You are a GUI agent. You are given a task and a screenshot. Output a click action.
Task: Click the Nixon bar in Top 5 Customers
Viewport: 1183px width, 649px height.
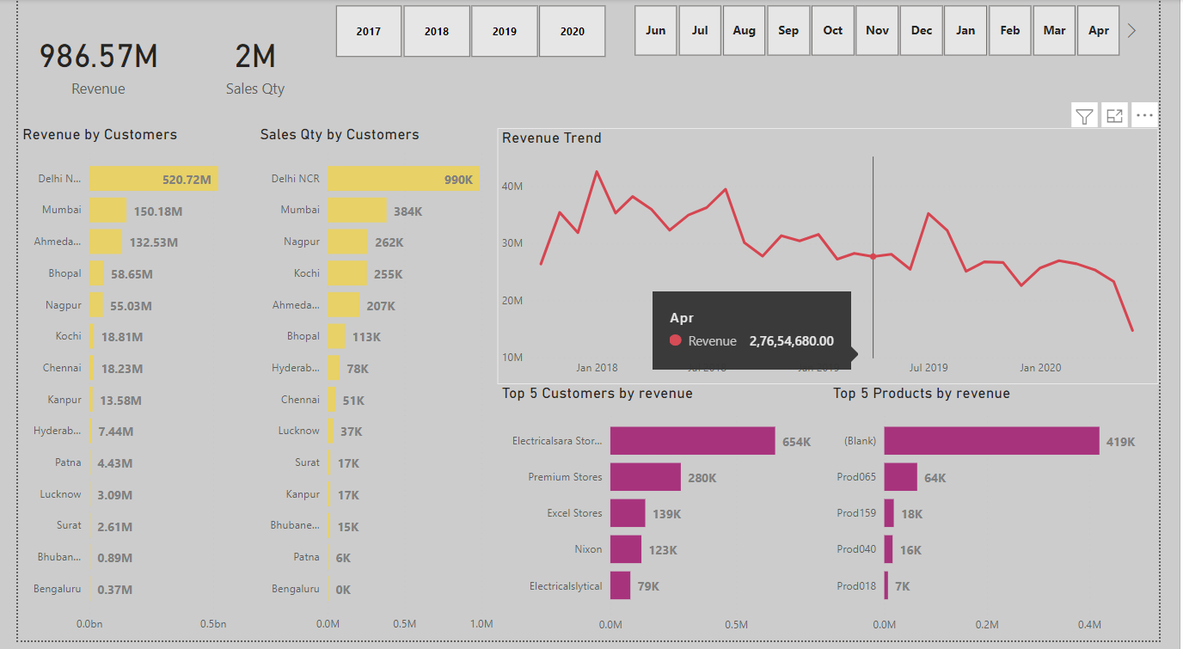626,548
